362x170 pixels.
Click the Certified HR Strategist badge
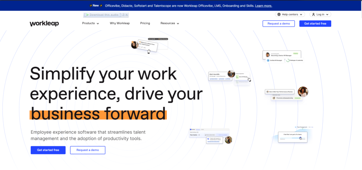(274, 60)
